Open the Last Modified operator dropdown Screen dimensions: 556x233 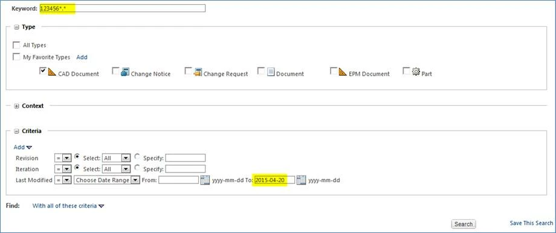tap(63, 180)
